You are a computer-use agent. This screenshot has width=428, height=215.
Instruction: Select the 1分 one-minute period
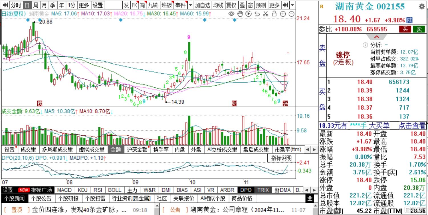click(71, 5)
